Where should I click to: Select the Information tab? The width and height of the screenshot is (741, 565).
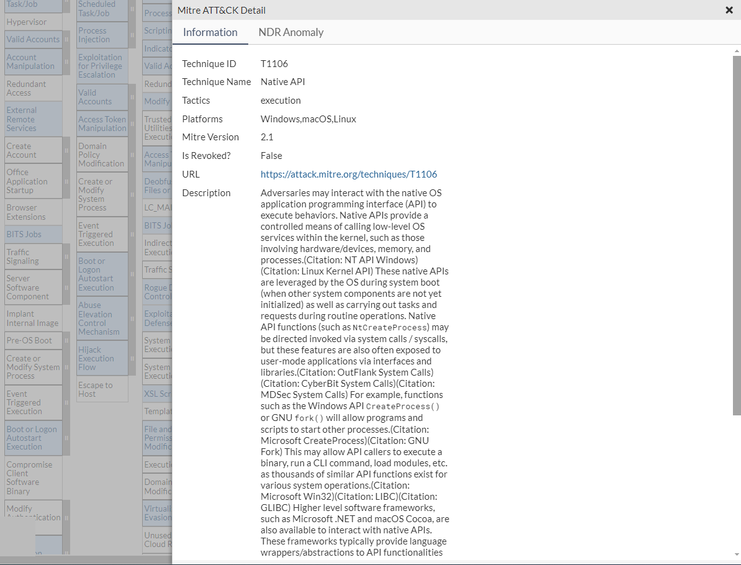210,32
